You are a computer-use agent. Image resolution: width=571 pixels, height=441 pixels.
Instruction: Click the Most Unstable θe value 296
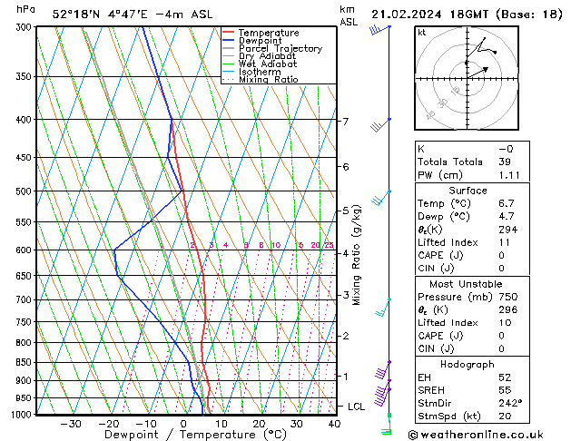point(508,309)
